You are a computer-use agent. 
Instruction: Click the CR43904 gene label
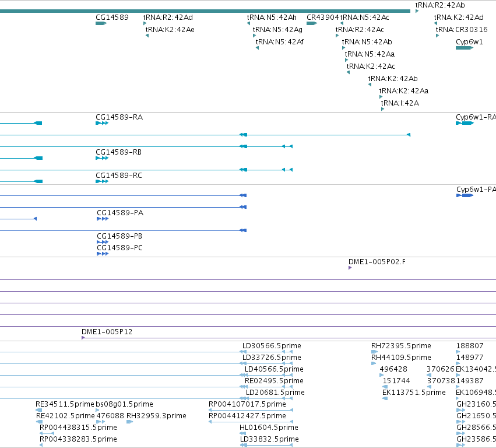323,17
